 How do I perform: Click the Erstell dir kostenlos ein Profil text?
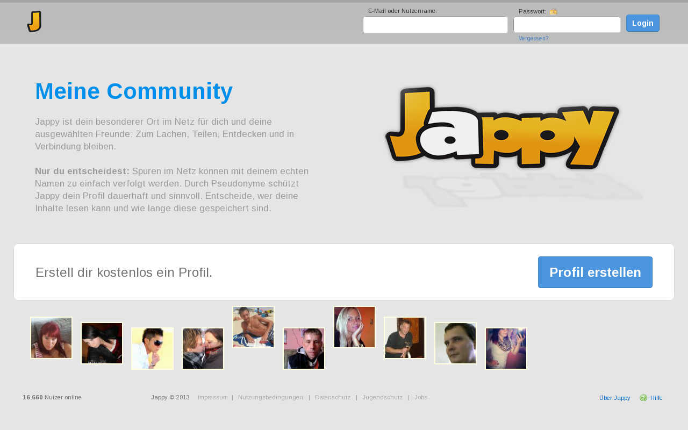(124, 273)
